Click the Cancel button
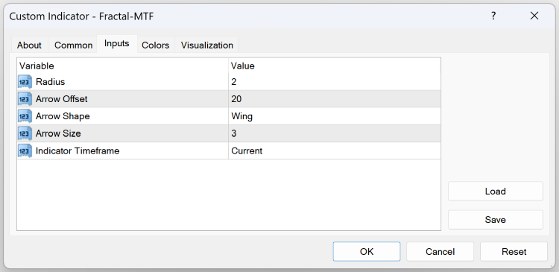Viewport: 559px width, 272px height. 440,252
